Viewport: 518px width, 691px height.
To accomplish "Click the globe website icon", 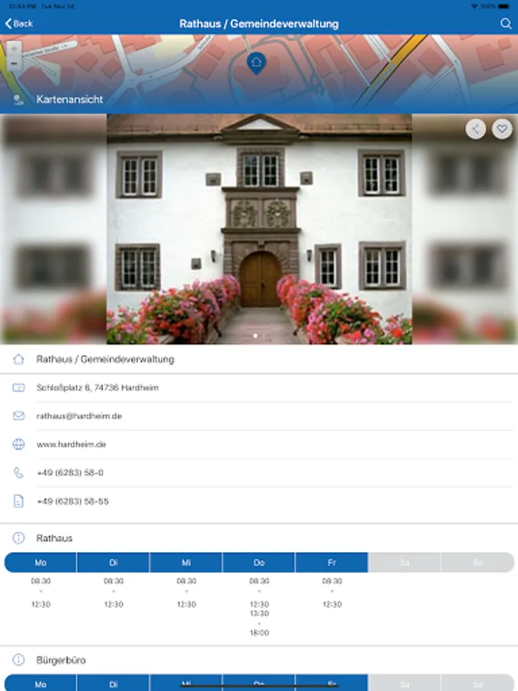I will click(x=18, y=445).
